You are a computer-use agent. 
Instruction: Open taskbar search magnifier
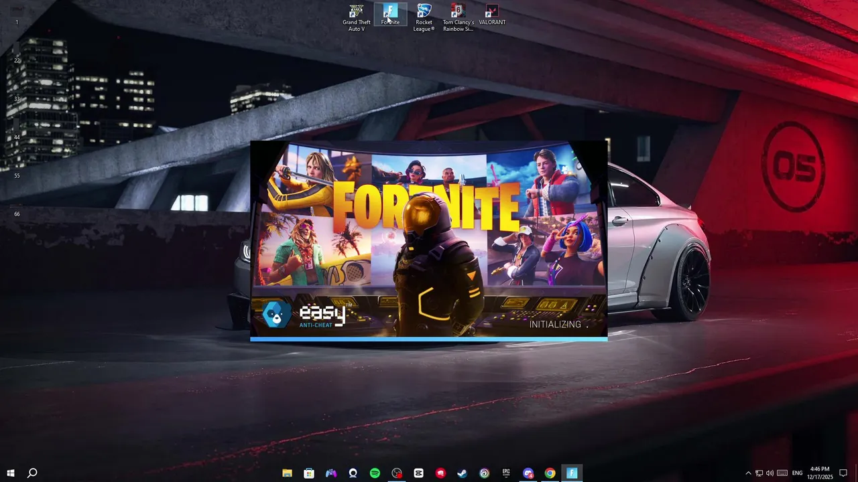click(x=32, y=473)
